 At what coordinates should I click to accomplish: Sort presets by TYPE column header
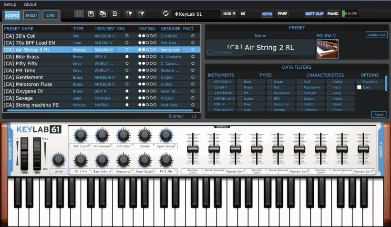78,29
